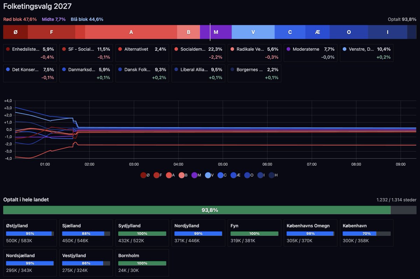
Task: Toggle legend entry H
Action: pyautogui.click(x=273, y=175)
